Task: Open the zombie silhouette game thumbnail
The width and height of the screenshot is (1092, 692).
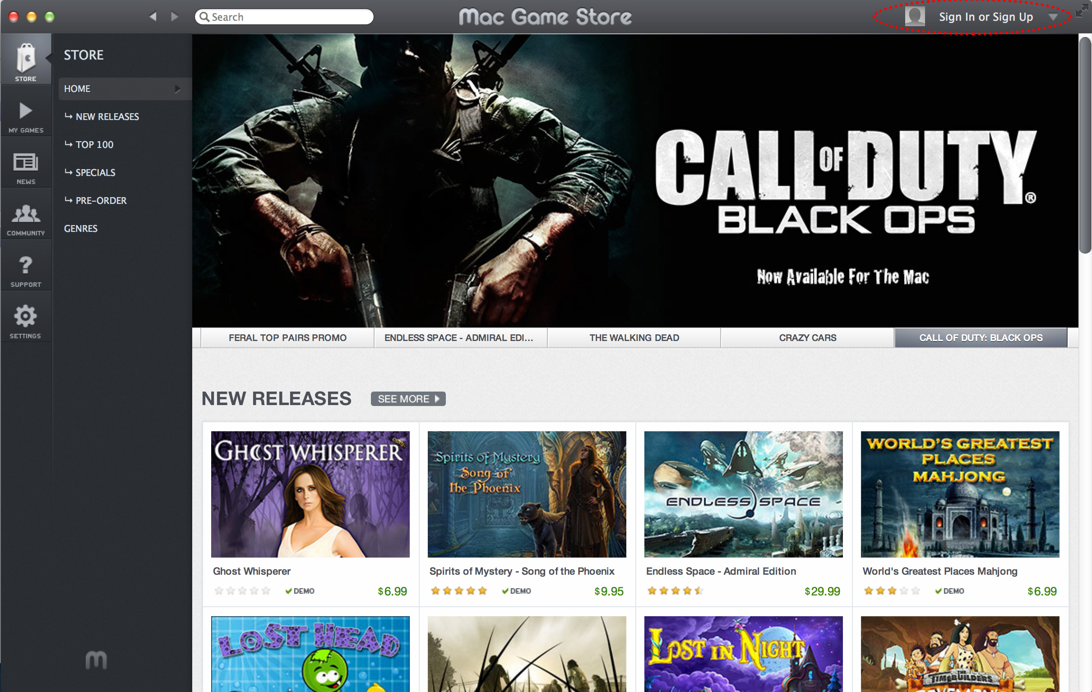Action: pos(527,654)
